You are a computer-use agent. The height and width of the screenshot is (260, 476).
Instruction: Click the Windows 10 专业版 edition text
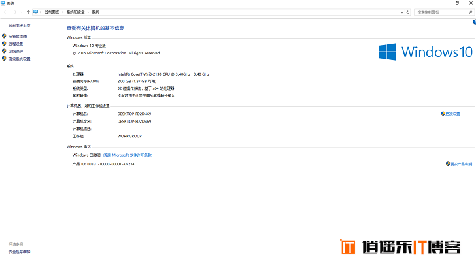pos(89,46)
